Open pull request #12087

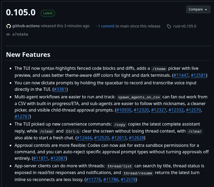pyautogui.click(x=58, y=158)
